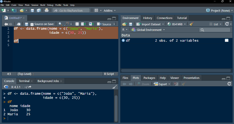Expand df details with the blue arrow toggle
234x124 pixels.
coord(123,40)
